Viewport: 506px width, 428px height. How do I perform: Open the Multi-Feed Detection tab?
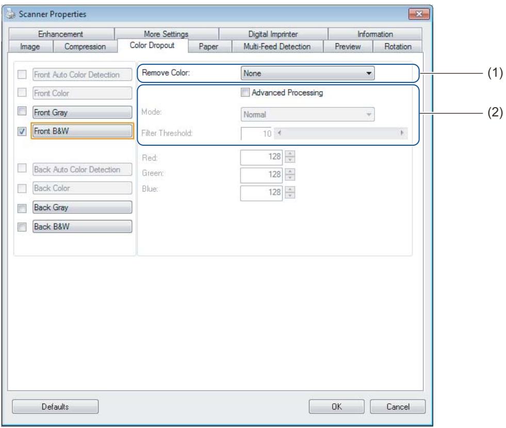[277, 46]
